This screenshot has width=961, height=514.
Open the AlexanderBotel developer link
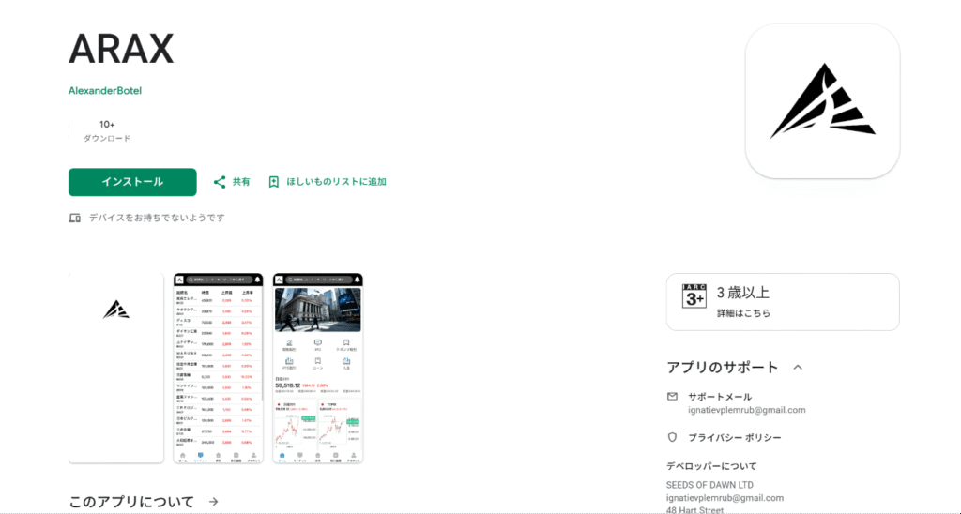coord(105,91)
